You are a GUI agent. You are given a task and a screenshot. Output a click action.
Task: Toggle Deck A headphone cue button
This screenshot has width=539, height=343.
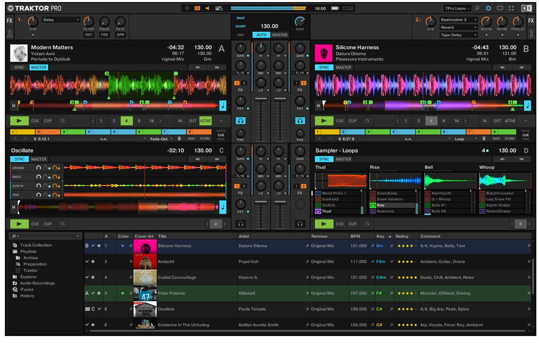coord(240,121)
